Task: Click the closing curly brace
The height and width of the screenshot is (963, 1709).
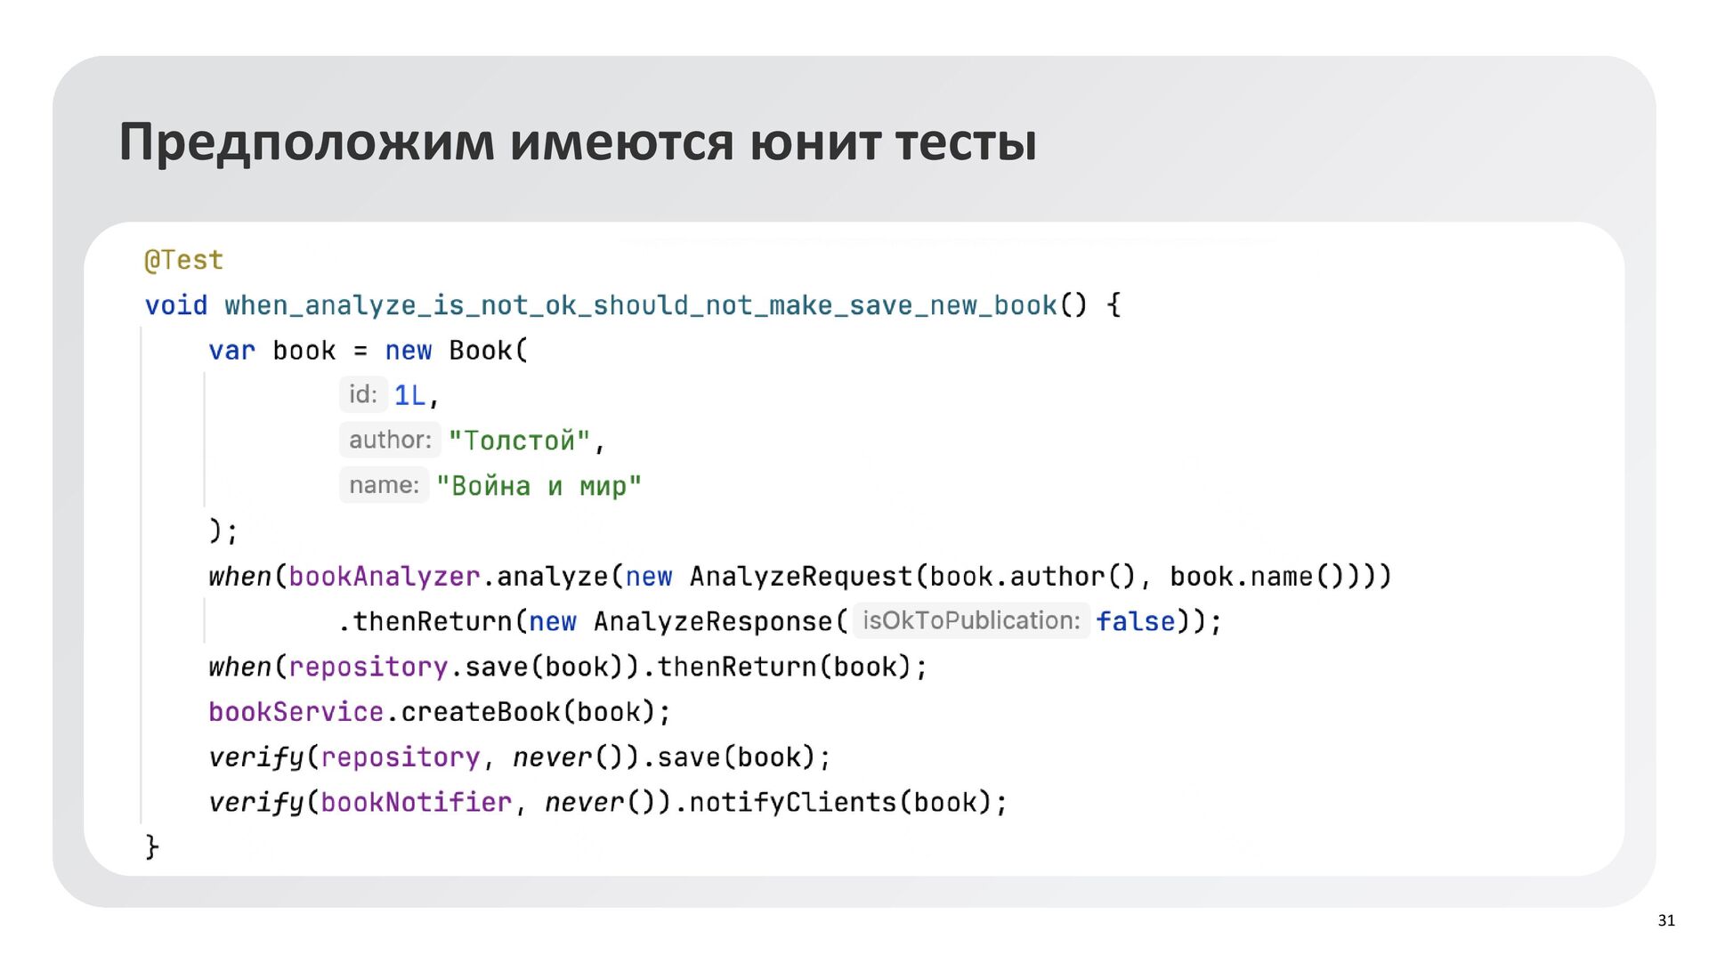Action: pos(152,846)
